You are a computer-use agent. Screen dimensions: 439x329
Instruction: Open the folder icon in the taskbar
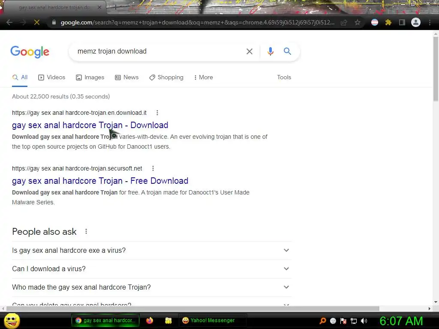coord(168,320)
